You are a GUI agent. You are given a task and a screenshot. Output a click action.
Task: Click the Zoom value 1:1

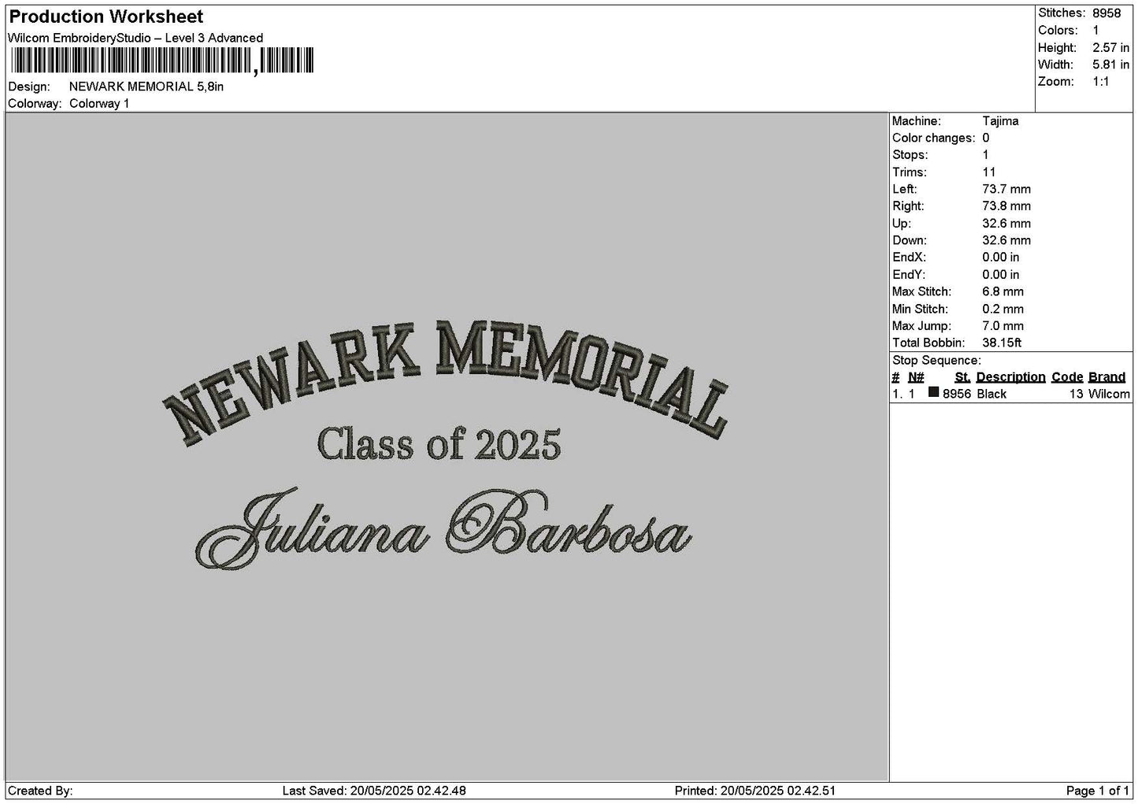[1100, 82]
